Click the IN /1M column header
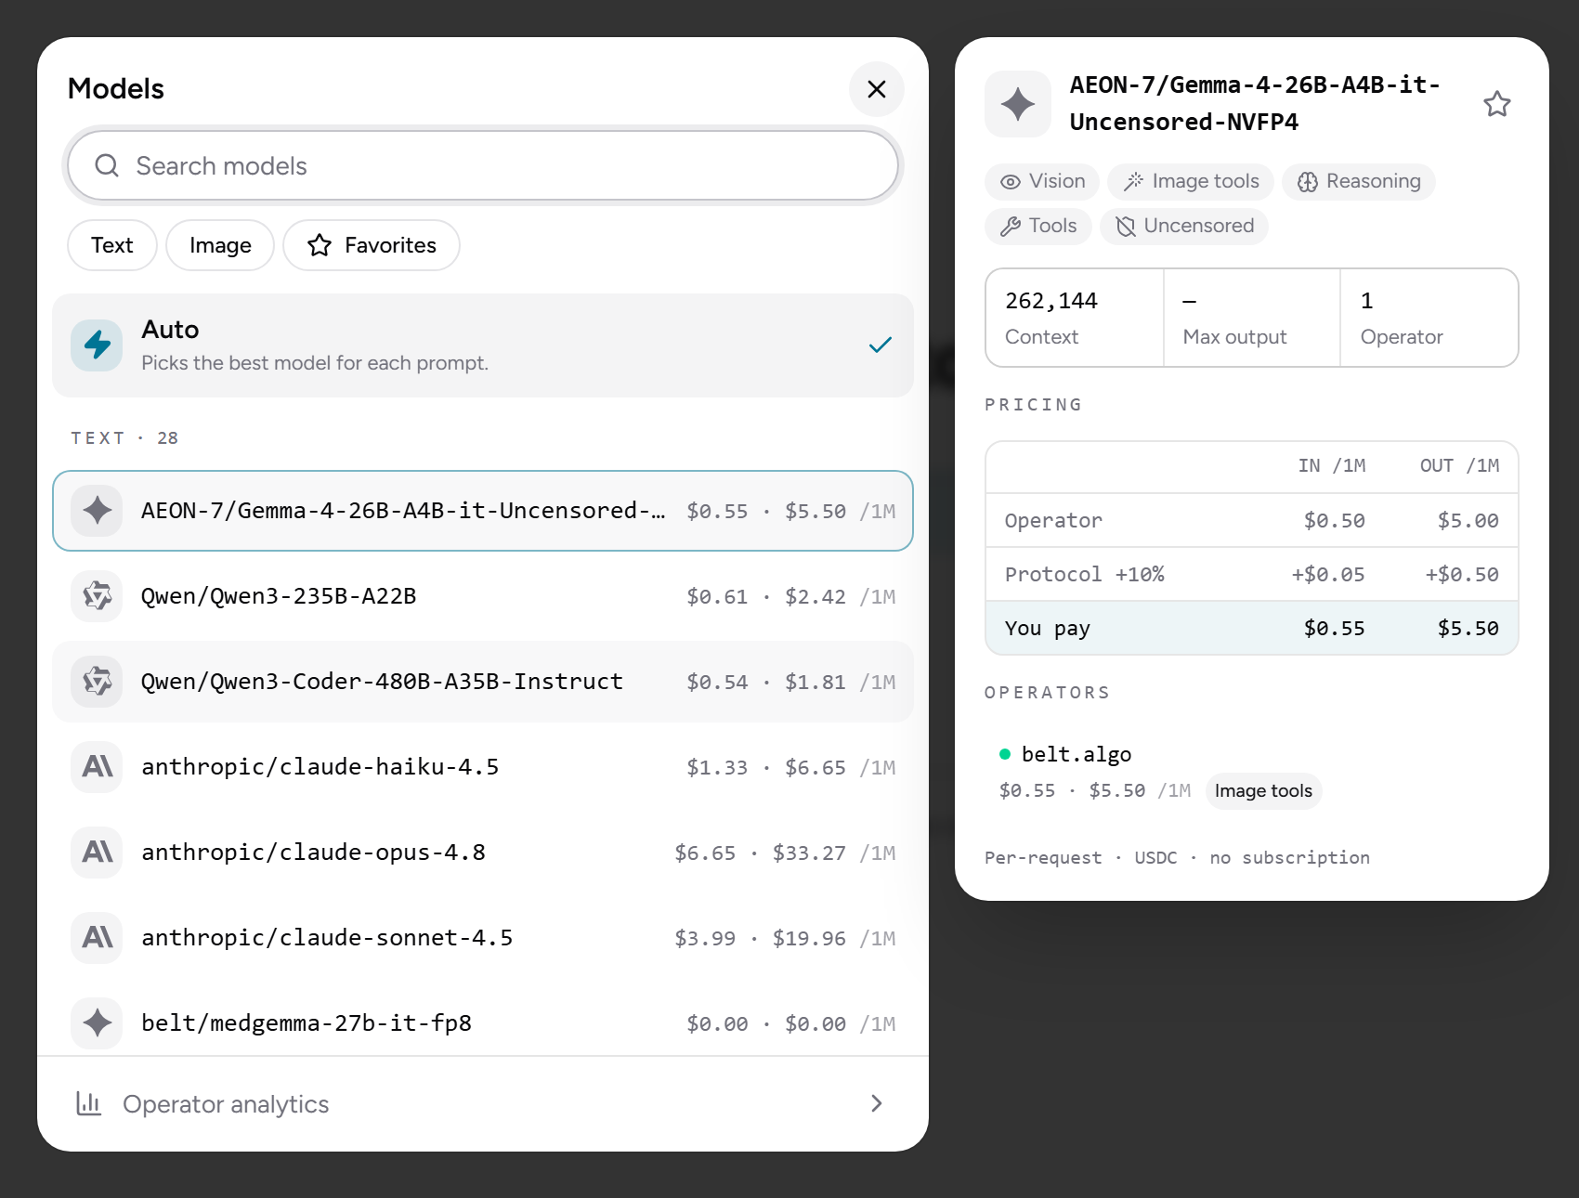 1331,466
